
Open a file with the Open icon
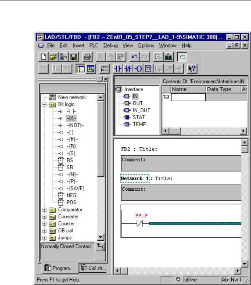53,57
